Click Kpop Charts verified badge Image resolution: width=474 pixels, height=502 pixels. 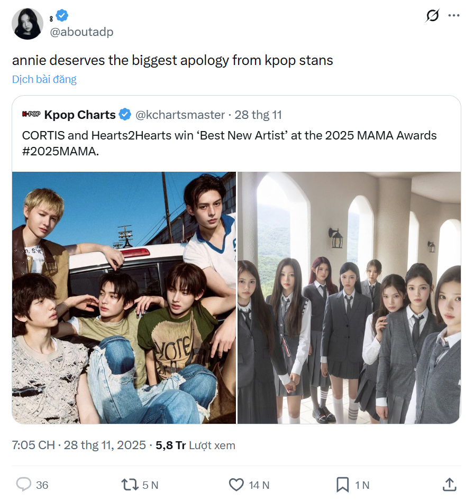pyautogui.click(x=125, y=115)
